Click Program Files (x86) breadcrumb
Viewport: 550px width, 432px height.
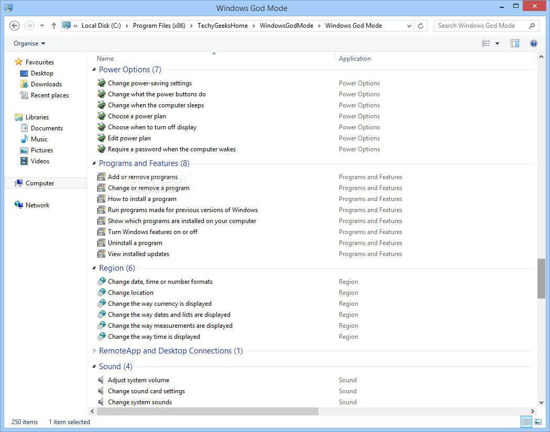point(159,26)
